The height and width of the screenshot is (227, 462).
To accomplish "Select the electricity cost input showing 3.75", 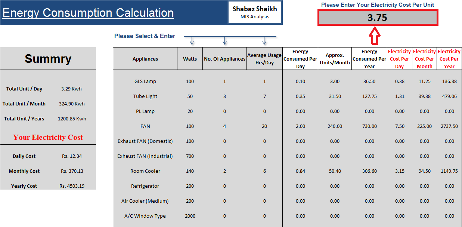I will coord(378,17).
